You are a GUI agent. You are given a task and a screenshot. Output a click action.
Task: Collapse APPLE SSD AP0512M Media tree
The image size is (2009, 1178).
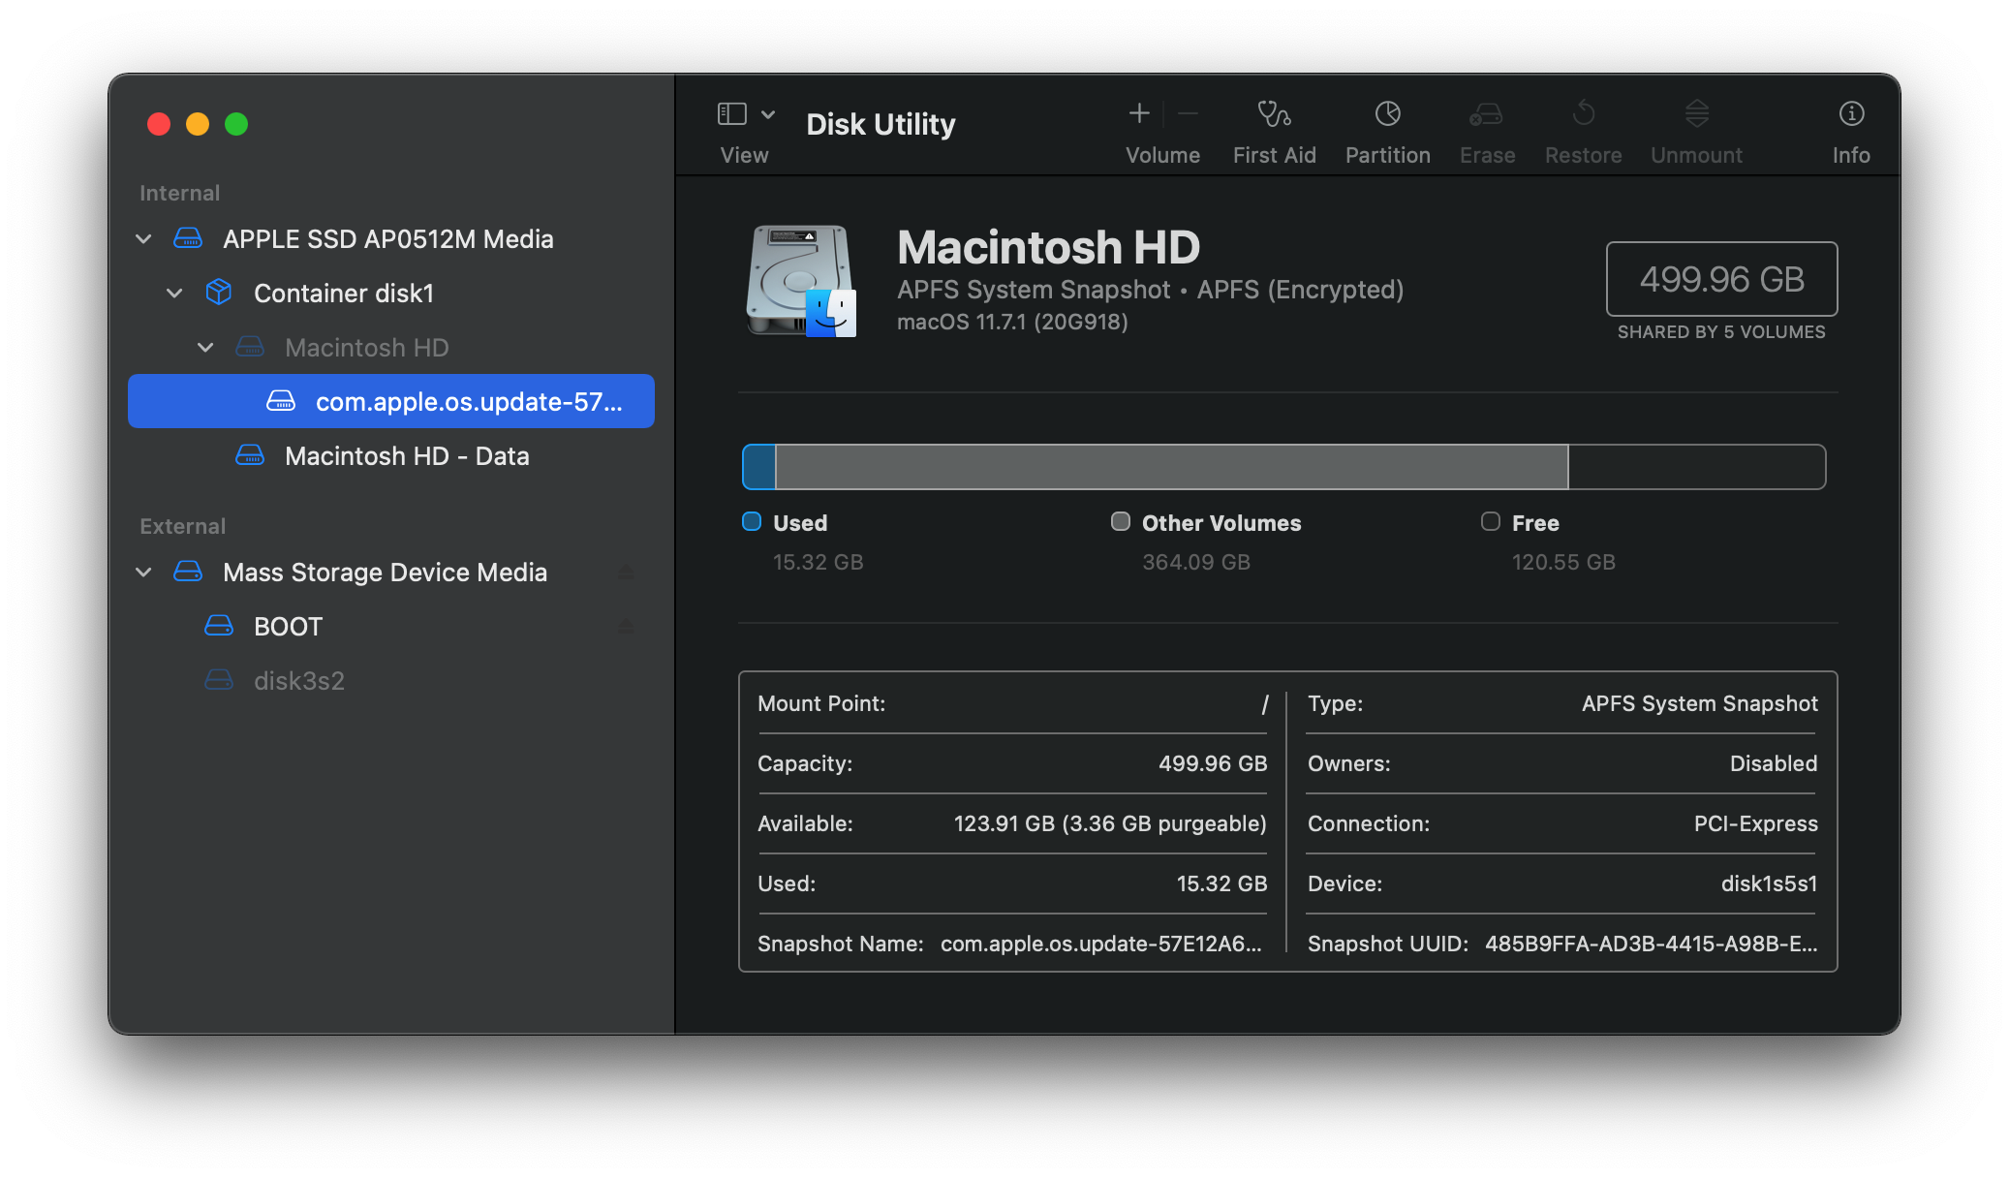143,238
